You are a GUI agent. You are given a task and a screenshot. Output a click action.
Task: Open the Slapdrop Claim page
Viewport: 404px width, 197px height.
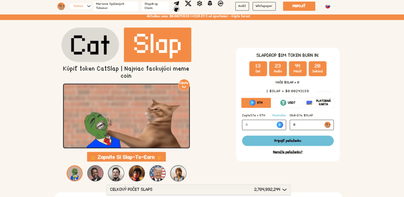156,6
